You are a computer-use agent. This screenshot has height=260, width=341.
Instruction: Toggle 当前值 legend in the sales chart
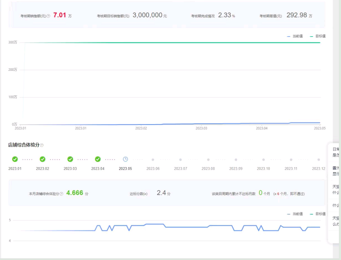point(295,36)
